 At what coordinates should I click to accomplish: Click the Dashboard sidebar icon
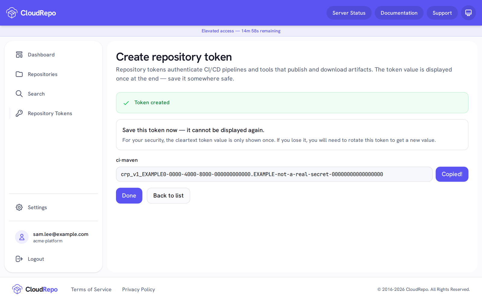coord(19,54)
